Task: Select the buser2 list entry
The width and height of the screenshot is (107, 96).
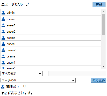Action: (51, 50)
